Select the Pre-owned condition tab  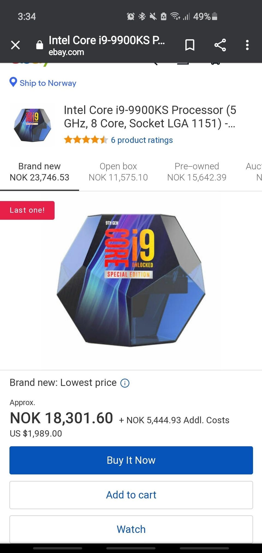click(197, 172)
